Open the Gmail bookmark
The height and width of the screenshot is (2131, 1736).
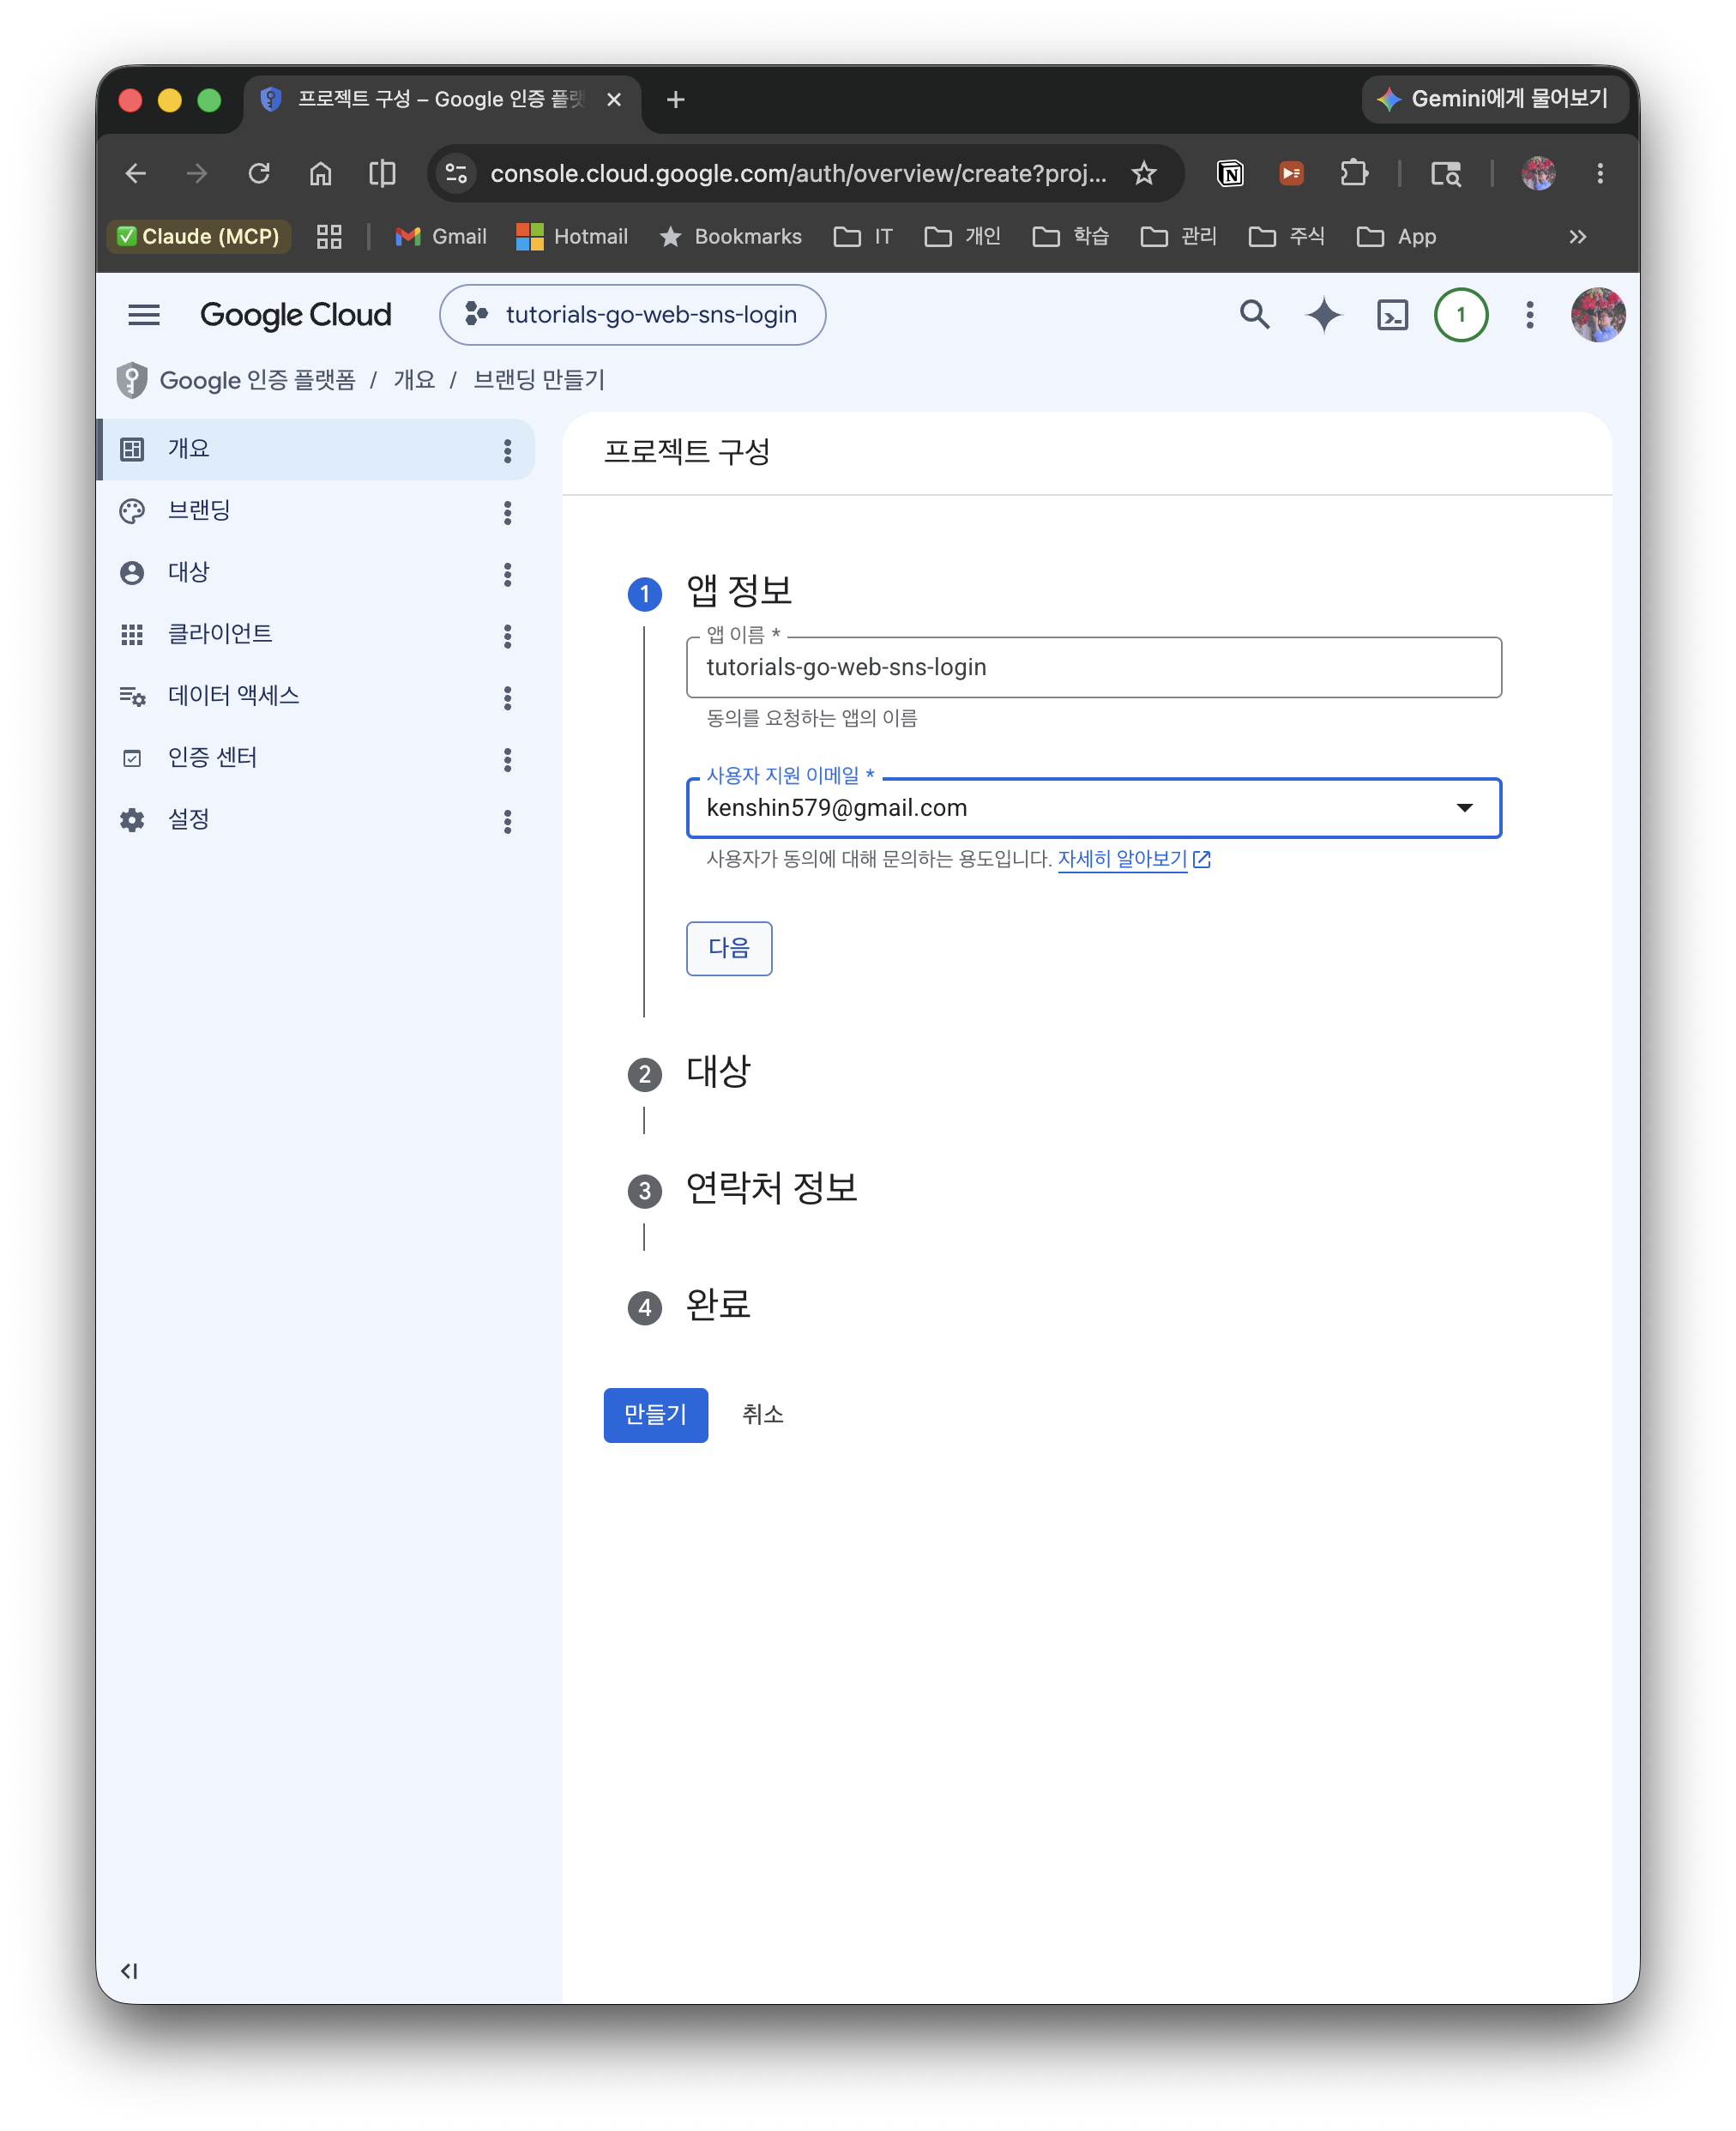click(441, 237)
